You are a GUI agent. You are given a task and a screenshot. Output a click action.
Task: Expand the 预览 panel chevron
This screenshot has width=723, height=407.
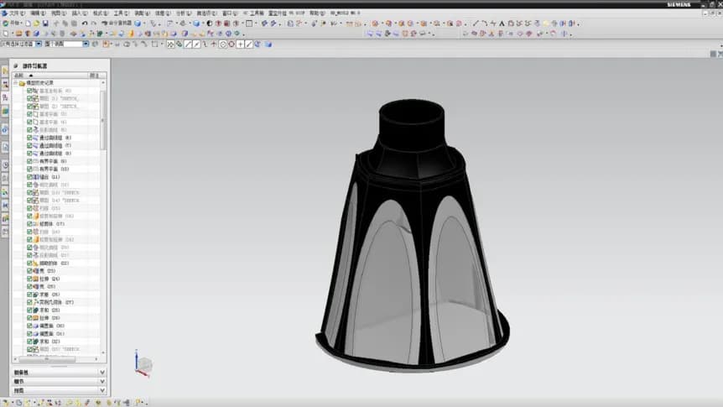102,391
